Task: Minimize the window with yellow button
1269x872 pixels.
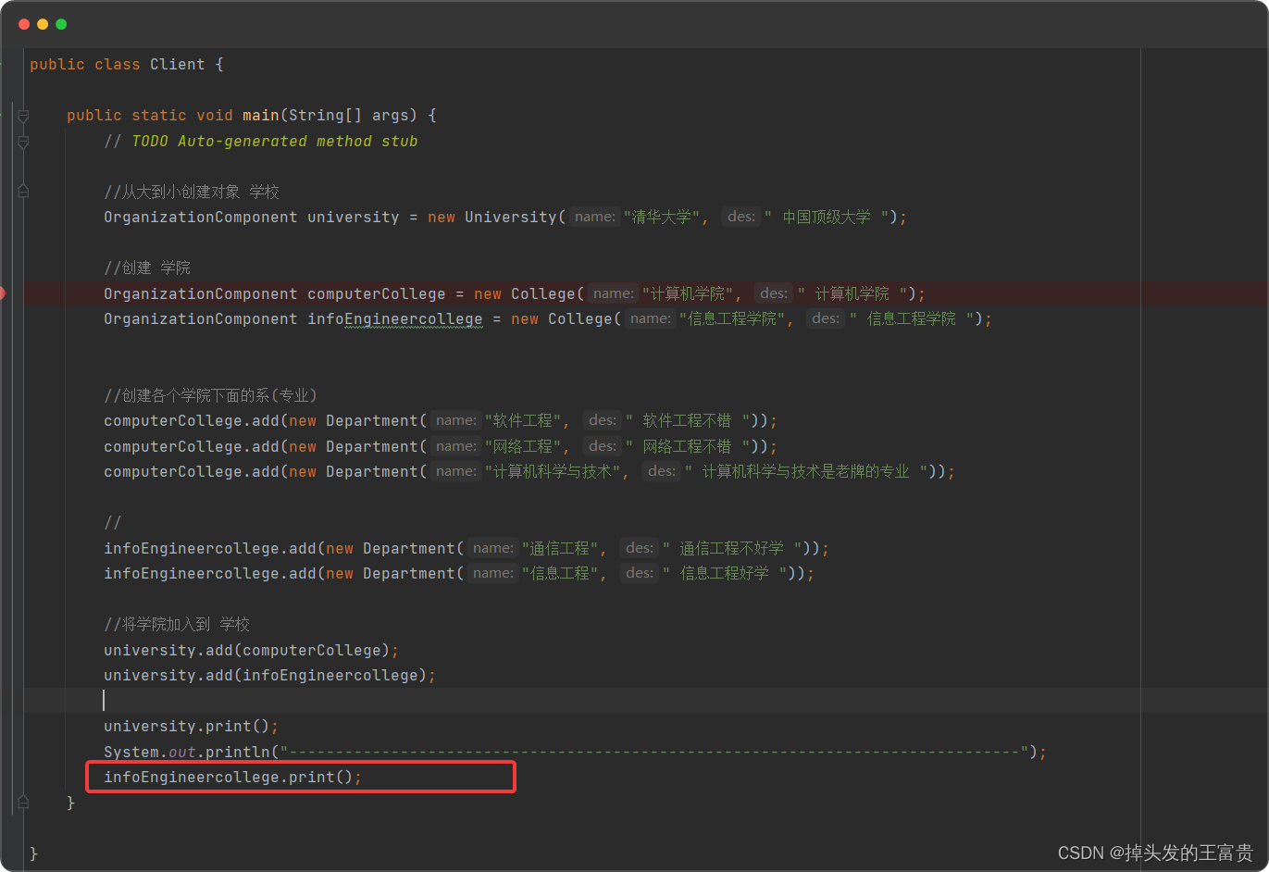Action: coord(43,24)
